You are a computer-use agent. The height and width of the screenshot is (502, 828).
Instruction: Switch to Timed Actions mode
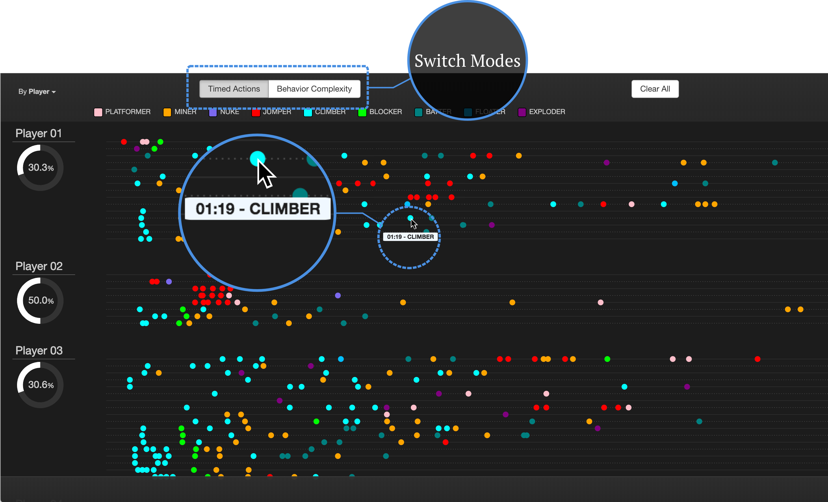pos(234,89)
